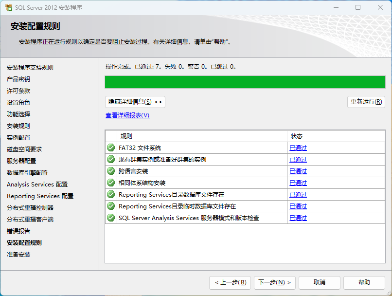Click green check icon for 现有群集实例 rule

pos(111,159)
